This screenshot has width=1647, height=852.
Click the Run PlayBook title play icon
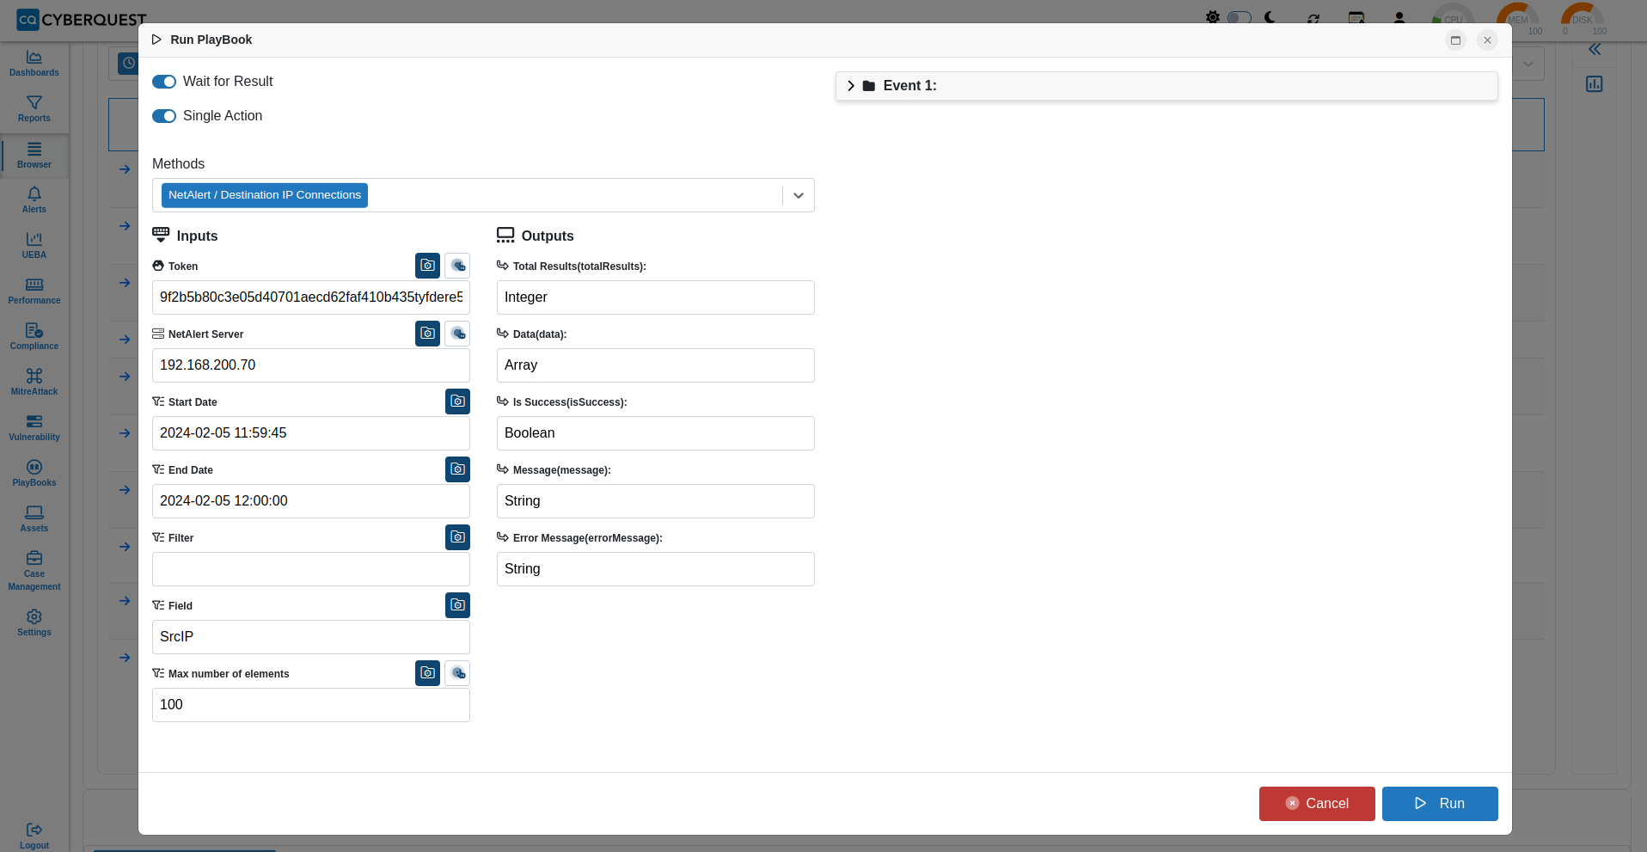[156, 40]
